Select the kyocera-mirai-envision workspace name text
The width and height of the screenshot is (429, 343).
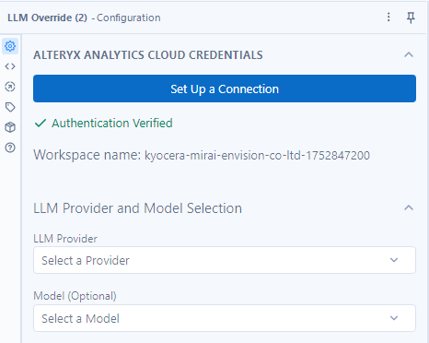point(257,155)
